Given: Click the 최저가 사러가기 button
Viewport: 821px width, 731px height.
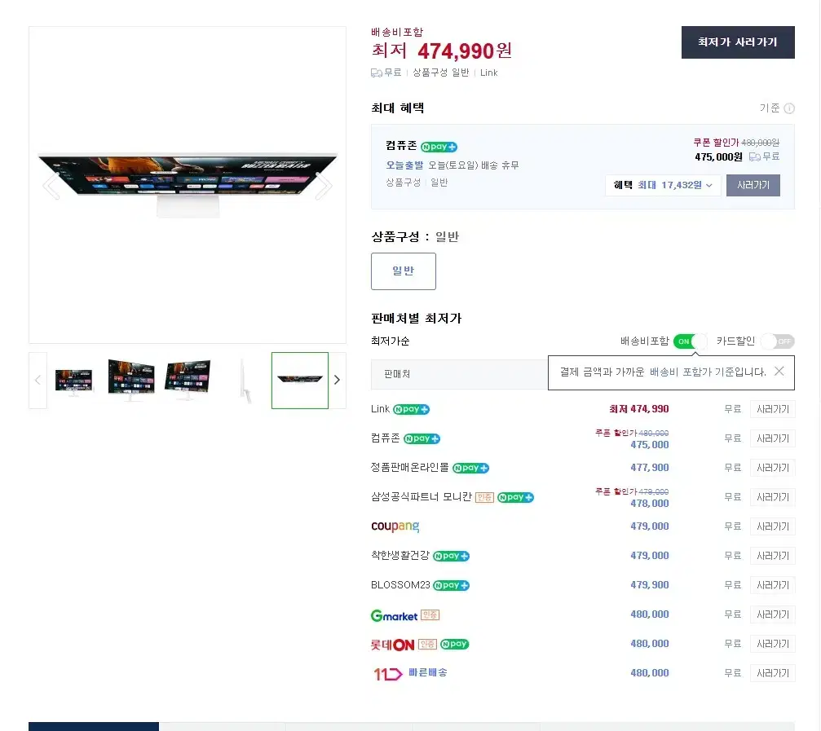Looking at the screenshot, I should (x=738, y=42).
